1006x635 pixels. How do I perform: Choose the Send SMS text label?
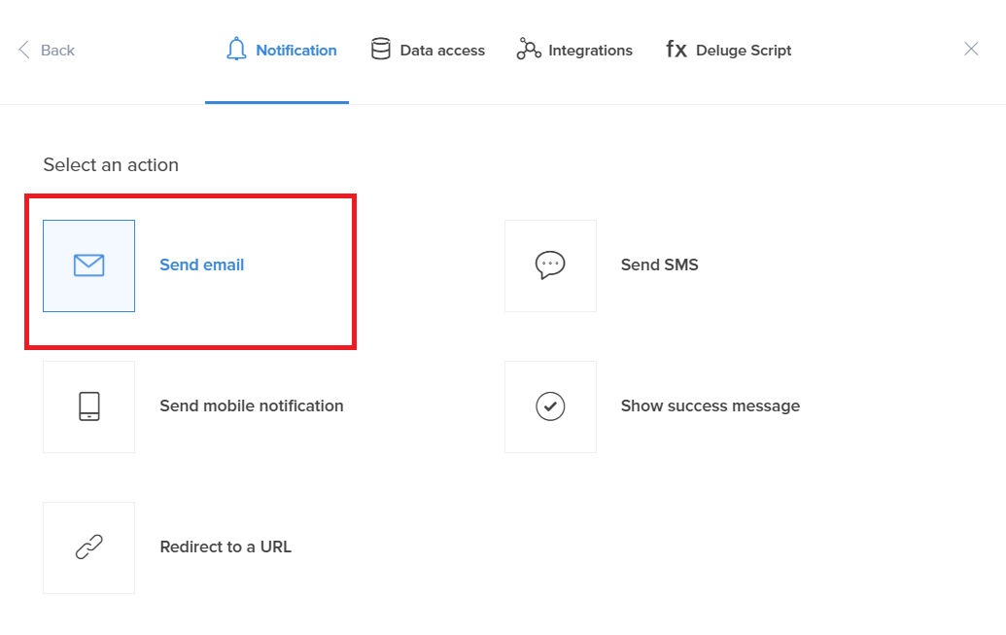pos(660,265)
